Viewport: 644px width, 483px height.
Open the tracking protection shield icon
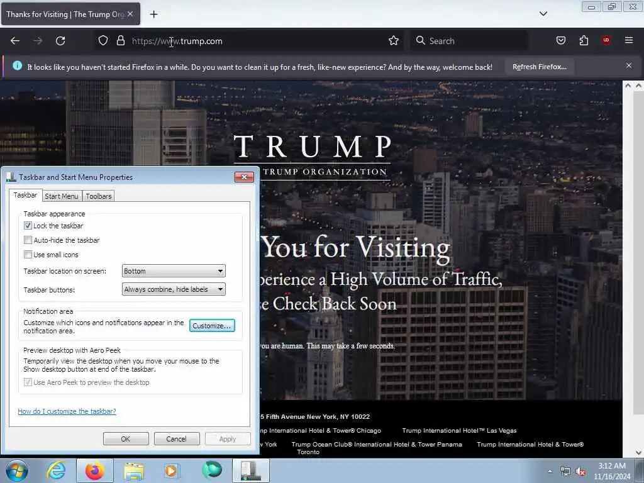103,41
